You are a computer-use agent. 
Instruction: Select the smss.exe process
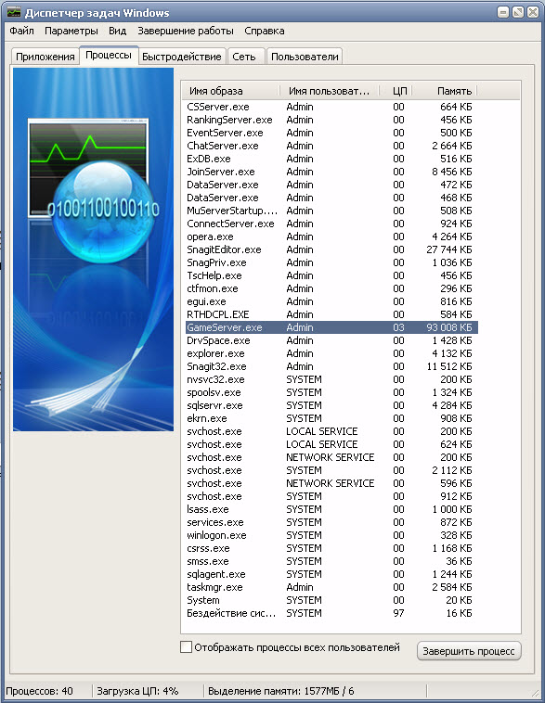331,562
